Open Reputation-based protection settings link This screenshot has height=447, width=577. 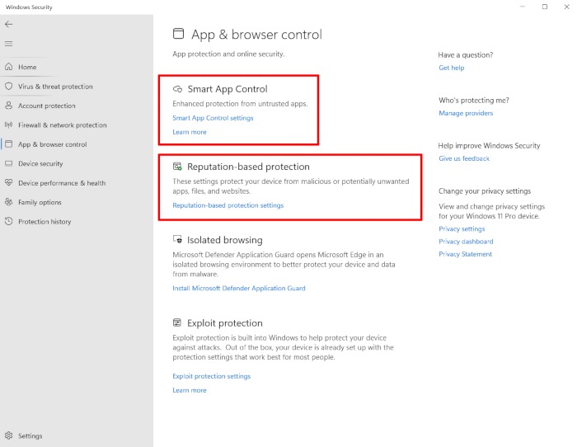pyautogui.click(x=228, y=205)
